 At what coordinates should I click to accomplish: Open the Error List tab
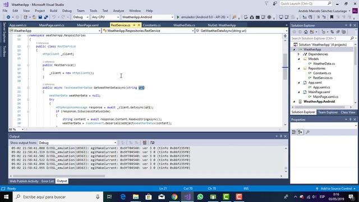point(47,181)
